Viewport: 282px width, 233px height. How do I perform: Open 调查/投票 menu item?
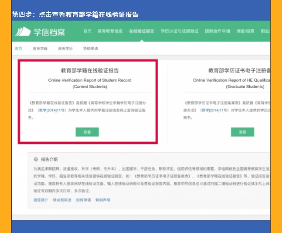(245, 31)
